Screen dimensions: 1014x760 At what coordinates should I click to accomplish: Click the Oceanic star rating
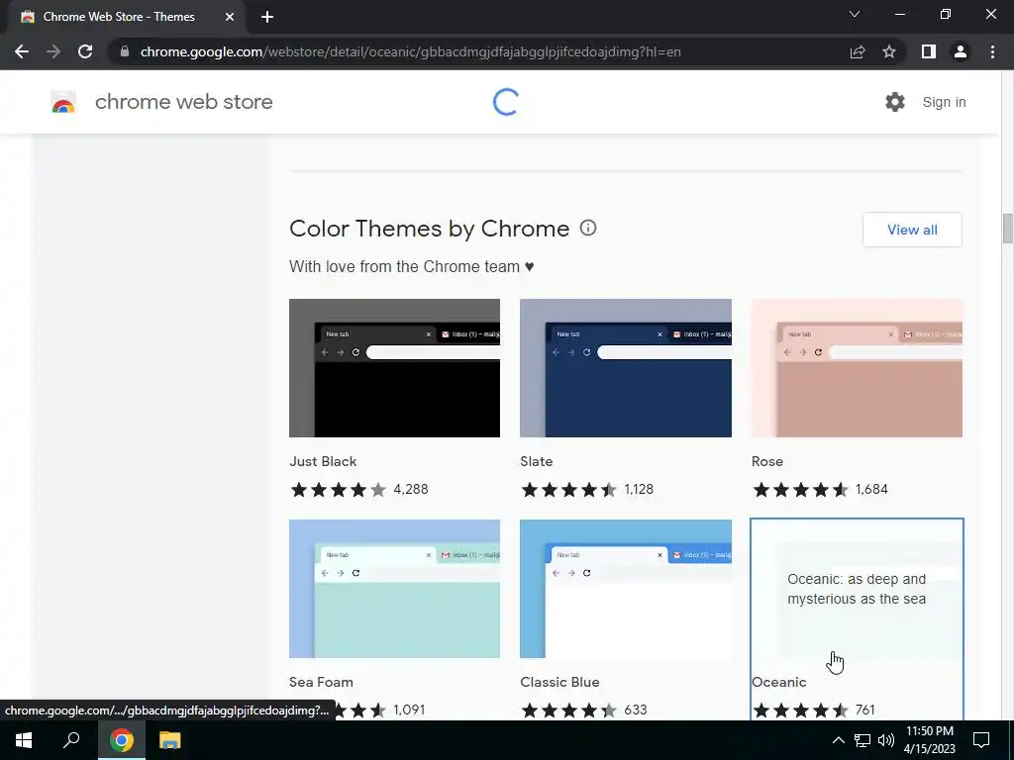[800, 711]
